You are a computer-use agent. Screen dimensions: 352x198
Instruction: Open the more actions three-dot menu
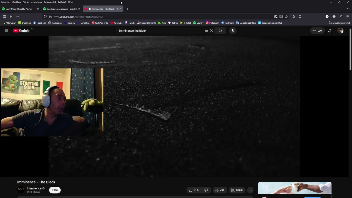(x=250, y=190)
